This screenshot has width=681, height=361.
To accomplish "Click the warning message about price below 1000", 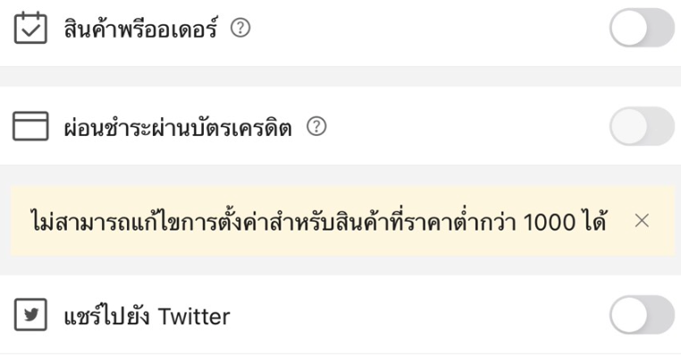I will [x=318, y=221].
